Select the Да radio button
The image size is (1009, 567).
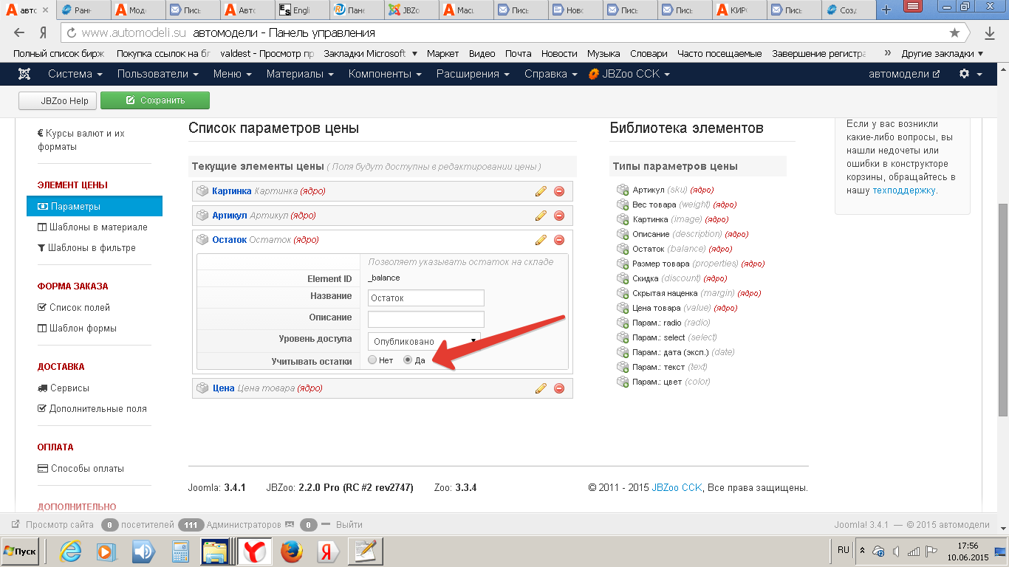tap(408, 360)
